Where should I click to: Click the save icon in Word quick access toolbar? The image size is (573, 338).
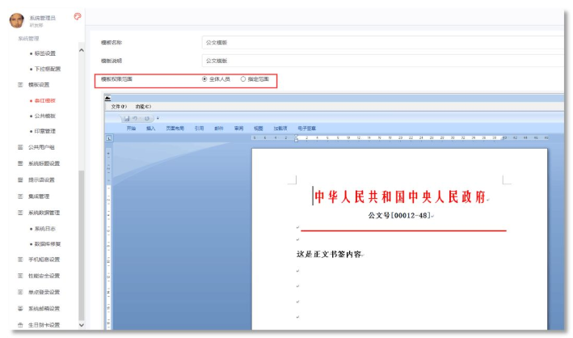tap(127, 118)
